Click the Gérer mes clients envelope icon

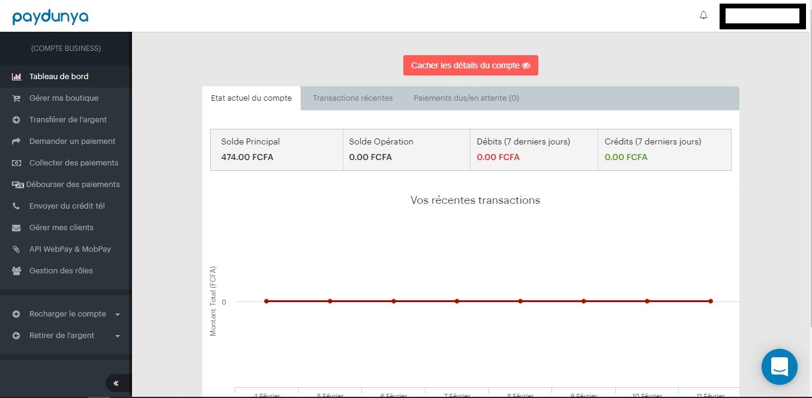pos(17,228)
